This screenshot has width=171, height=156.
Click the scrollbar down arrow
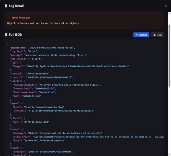[x=169, y=154]
